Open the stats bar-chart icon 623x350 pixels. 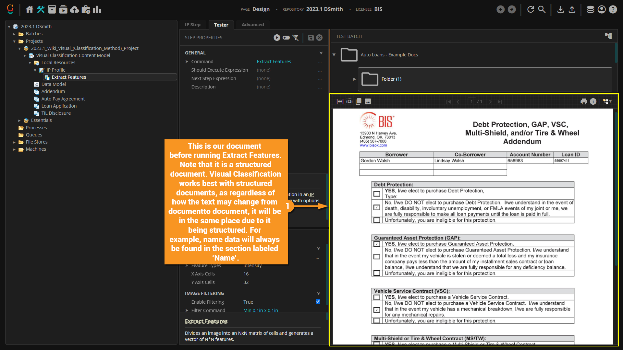pos(97,9)
